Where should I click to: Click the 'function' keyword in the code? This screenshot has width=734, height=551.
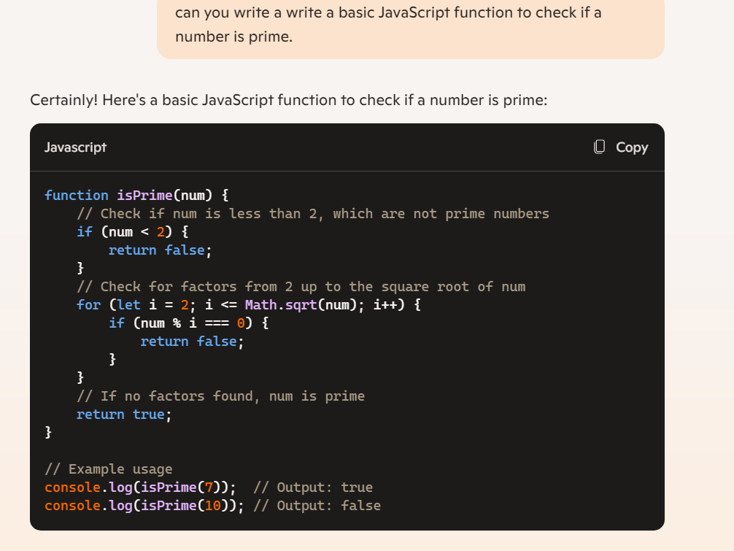(x=76, y=195)
